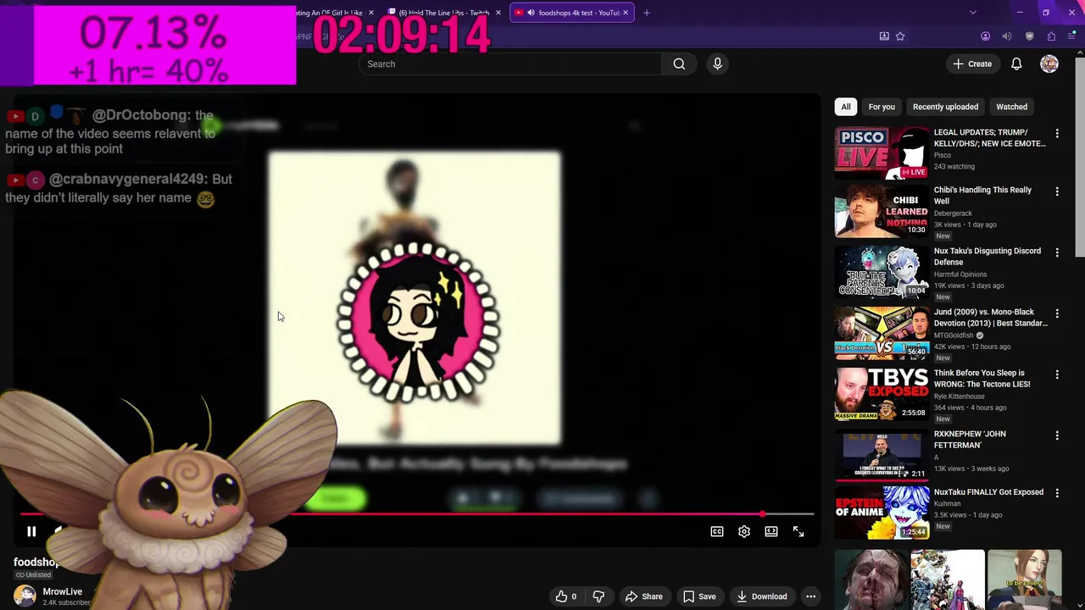Open a new browser tab

tap(647, 13)
